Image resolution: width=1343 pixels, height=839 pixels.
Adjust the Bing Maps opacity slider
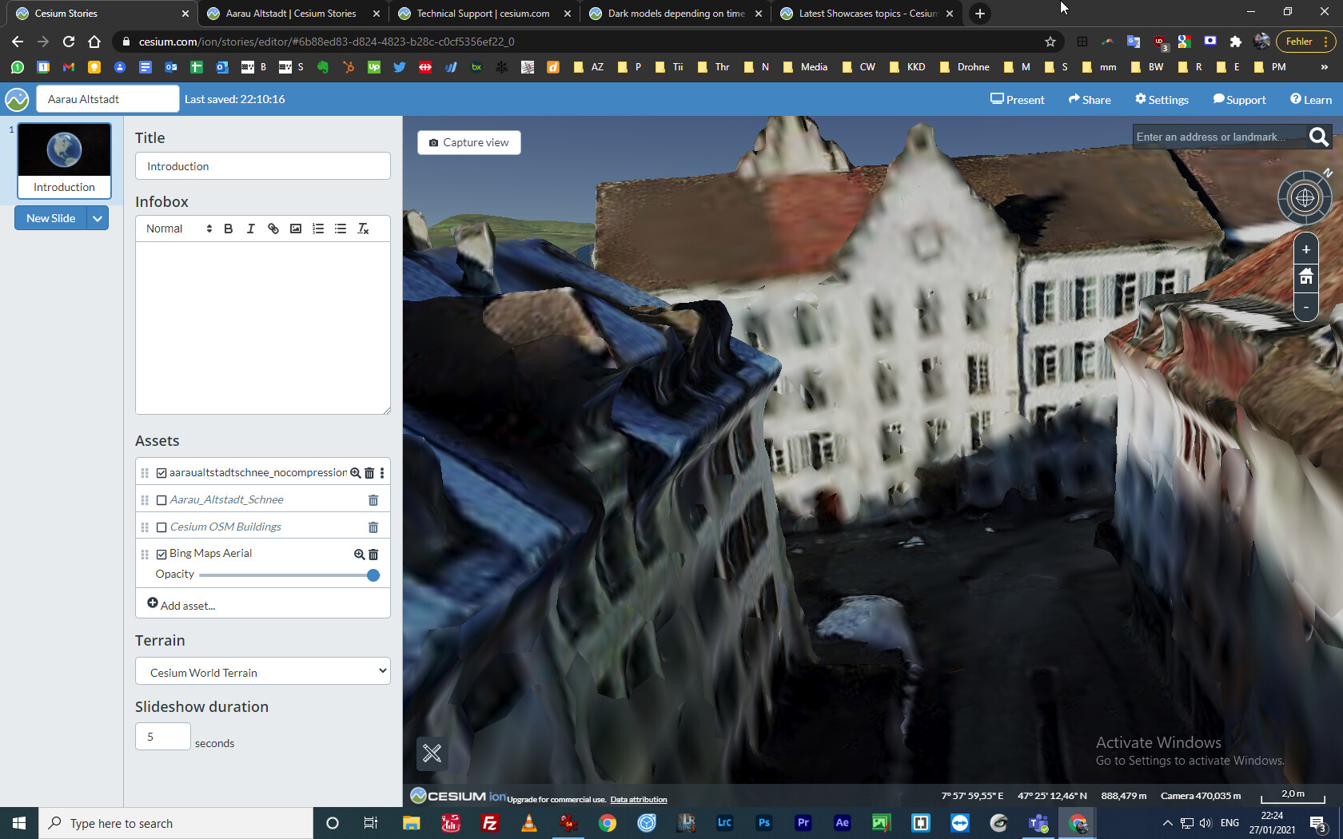point(373,575)
